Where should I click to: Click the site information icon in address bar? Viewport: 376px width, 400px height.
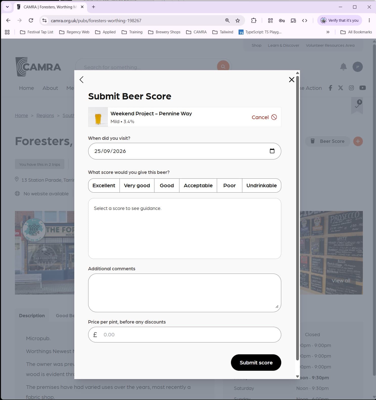(44, 20)
